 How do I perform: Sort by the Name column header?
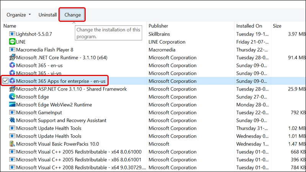(10, 26)
